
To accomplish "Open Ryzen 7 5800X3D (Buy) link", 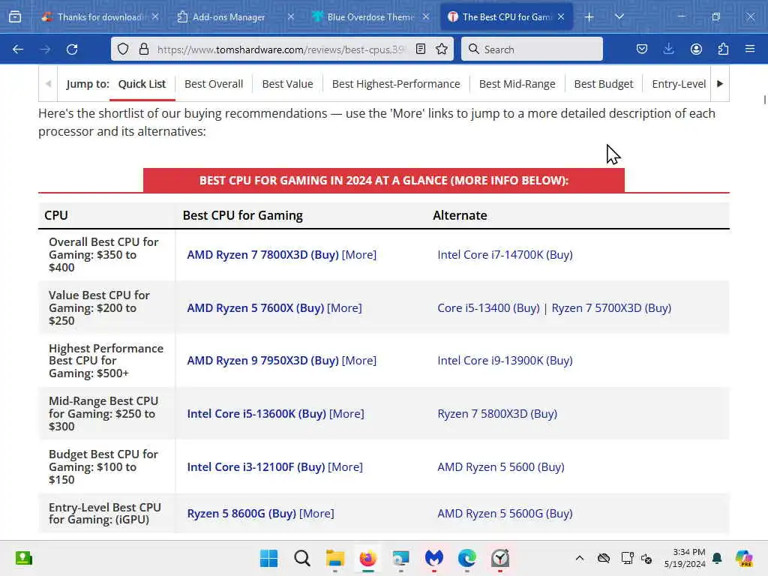I will pyautogui.click(x=497, y=414).
